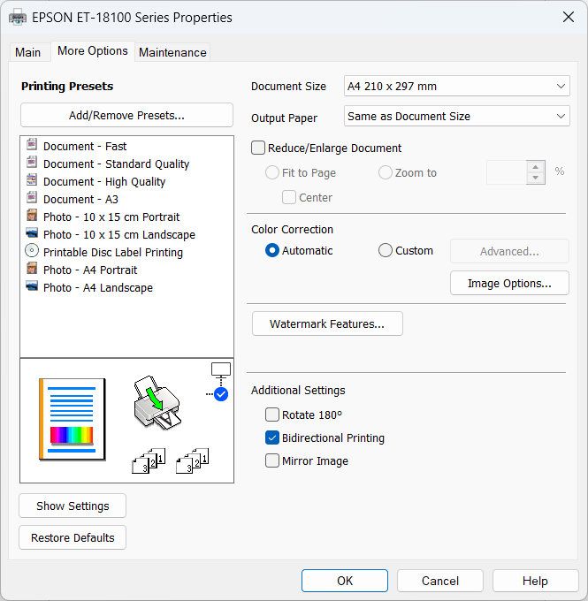Open Watermark Features dialog
Image resolution: width=588 pixels, height=601 pixels.
pos(327,323)
